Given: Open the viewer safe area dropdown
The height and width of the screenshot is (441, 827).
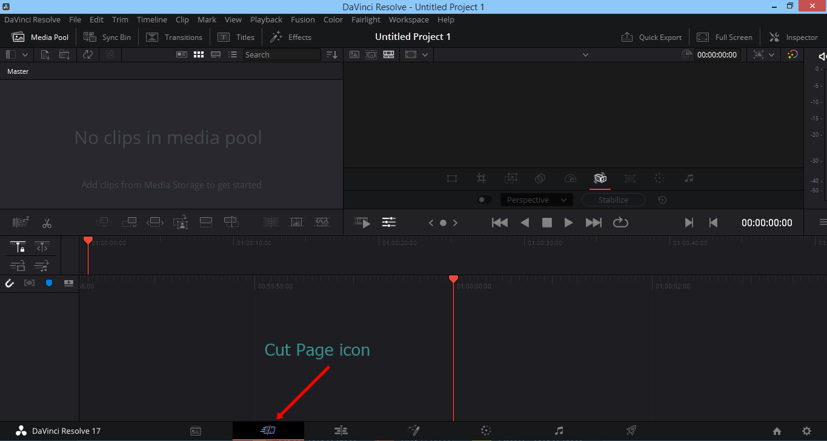Looking at the screenshot, I should click(x=425, y=54).
